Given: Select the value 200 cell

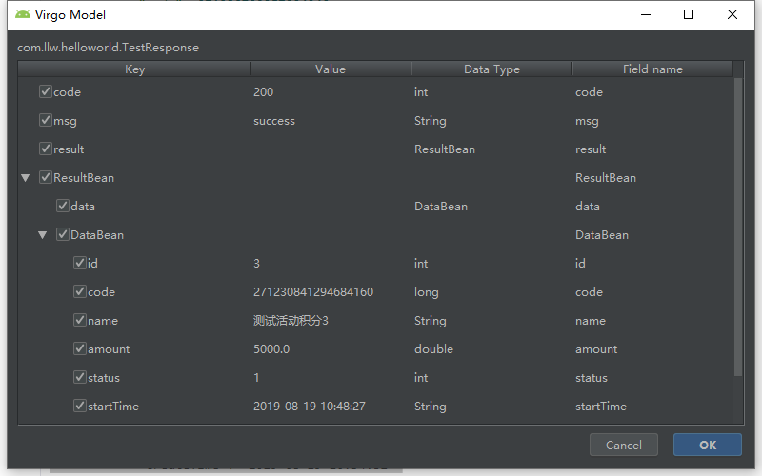Looking at the screenshot, I should click(x=264, y=91).
